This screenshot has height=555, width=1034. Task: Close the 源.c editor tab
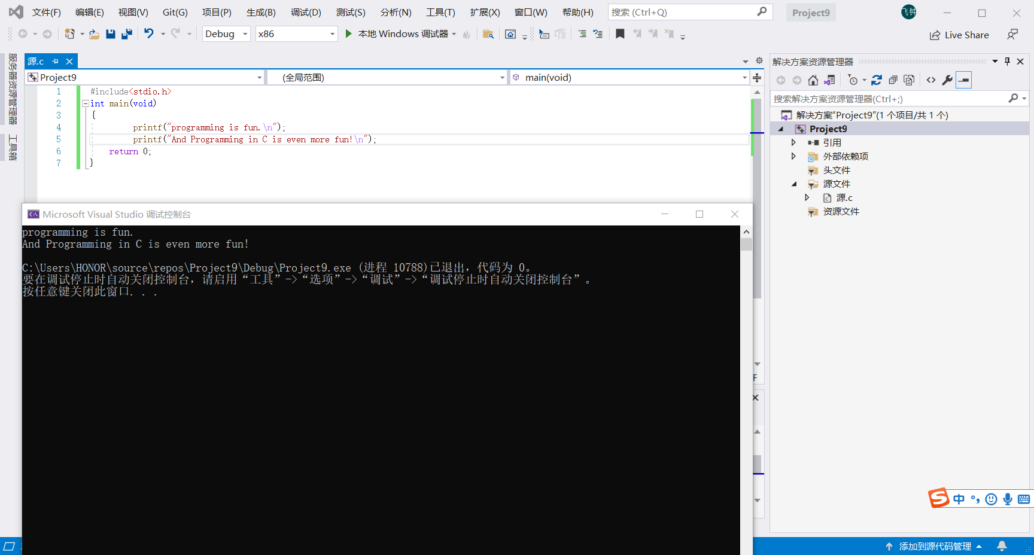69,61
